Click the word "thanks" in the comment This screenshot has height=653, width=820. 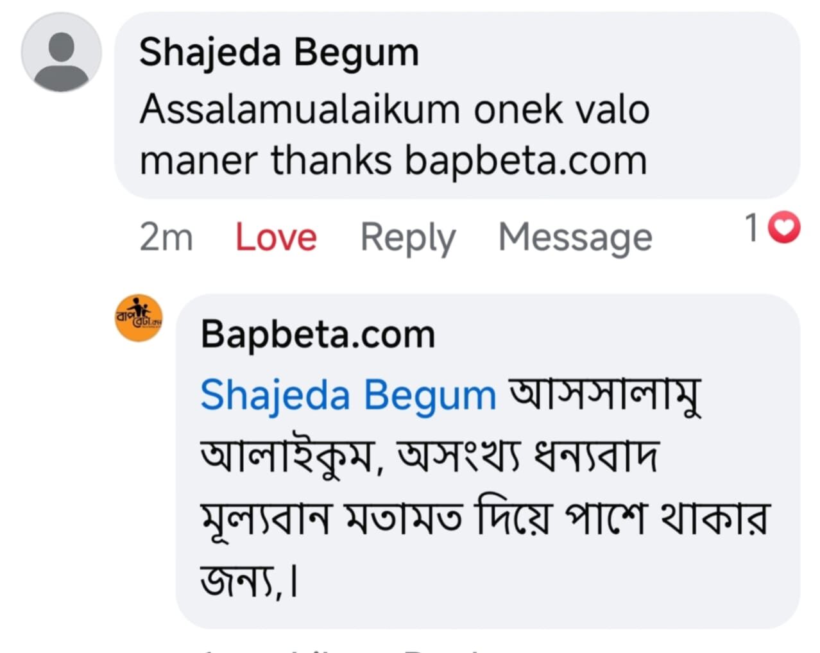(331, 160)
